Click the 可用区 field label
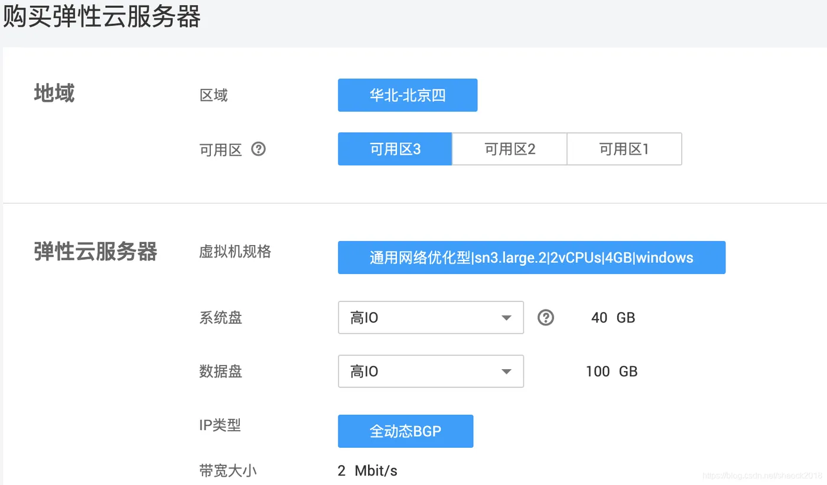 220,149
